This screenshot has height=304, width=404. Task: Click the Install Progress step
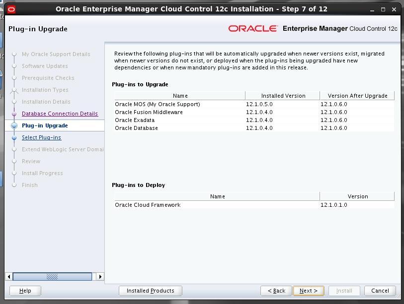click(x=42, y=174)
